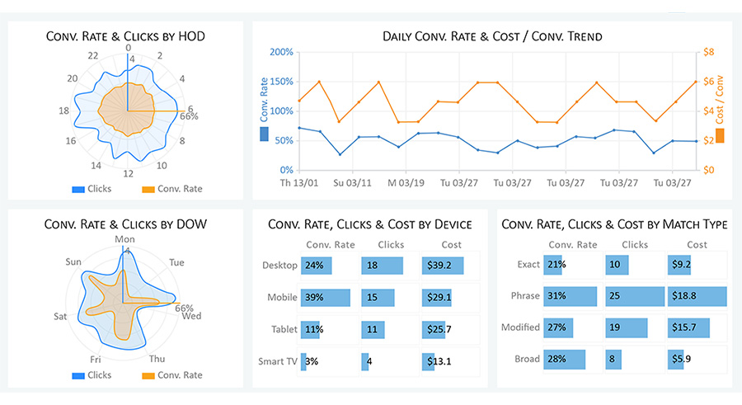Click the M 03/19 date label on trend axis
The image size is (742, 405).
[x=406, y=183]
